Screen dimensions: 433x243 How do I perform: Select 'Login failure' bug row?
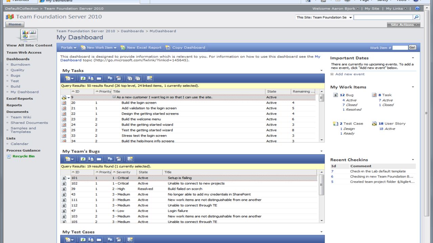click(189, 211)
